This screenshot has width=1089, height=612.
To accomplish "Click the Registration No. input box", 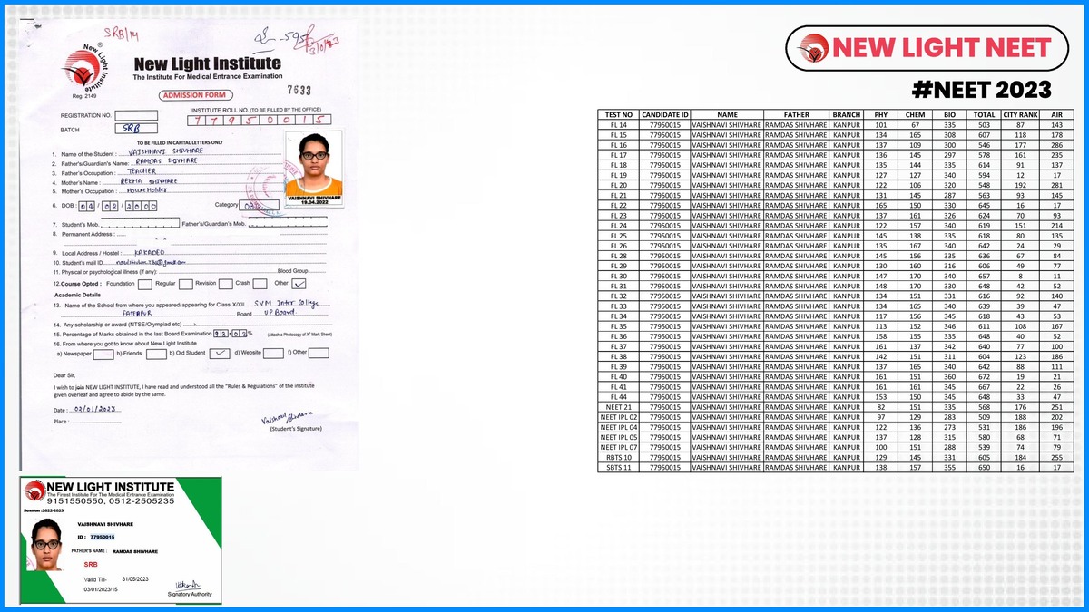I will click(136, 115).
